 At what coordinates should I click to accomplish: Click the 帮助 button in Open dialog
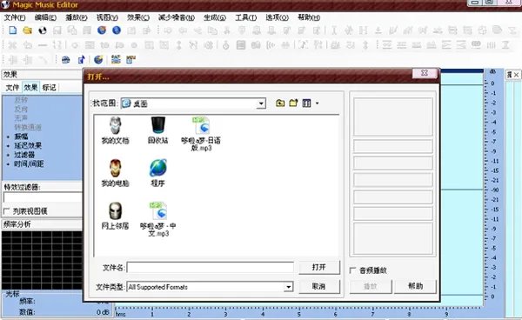pyautogui.click(x=415, y=286)
